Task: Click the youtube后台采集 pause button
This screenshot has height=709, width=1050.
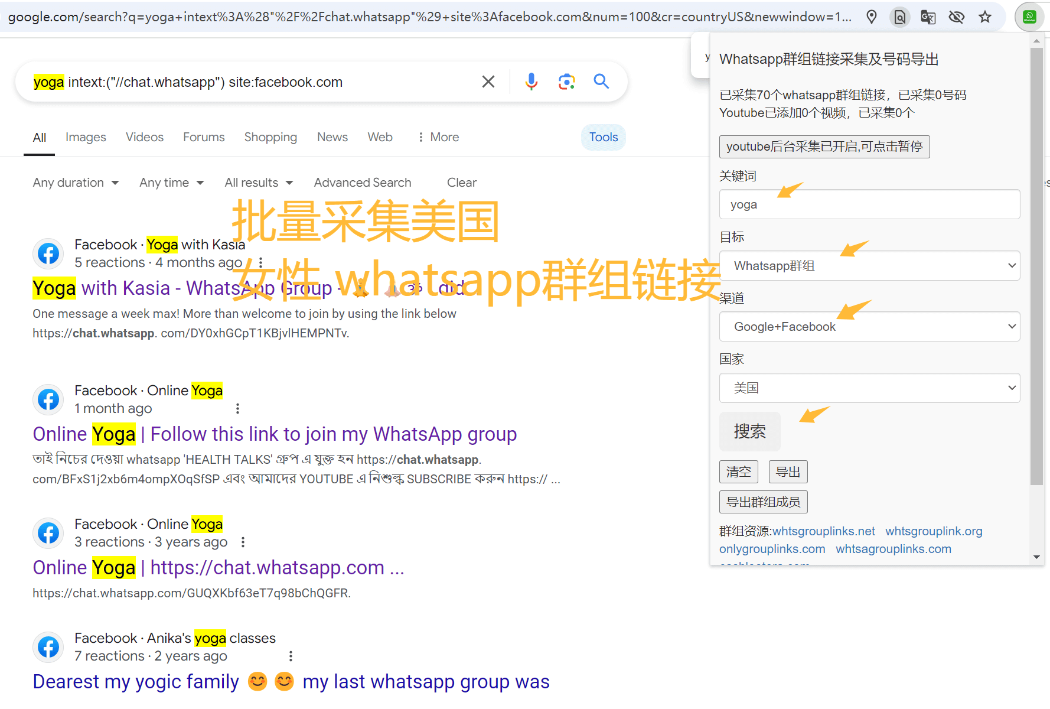Action: tap(824, 147)
